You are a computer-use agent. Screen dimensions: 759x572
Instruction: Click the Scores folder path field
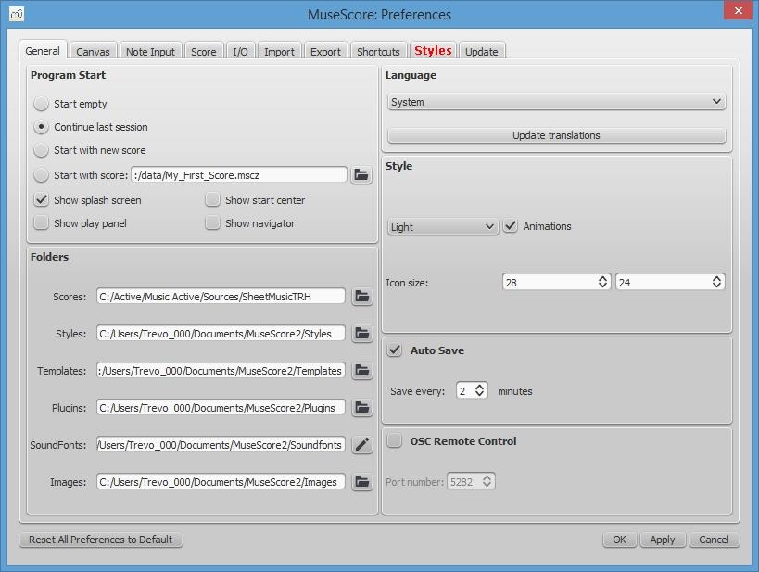pyautogui.click(x=221, y=297)
